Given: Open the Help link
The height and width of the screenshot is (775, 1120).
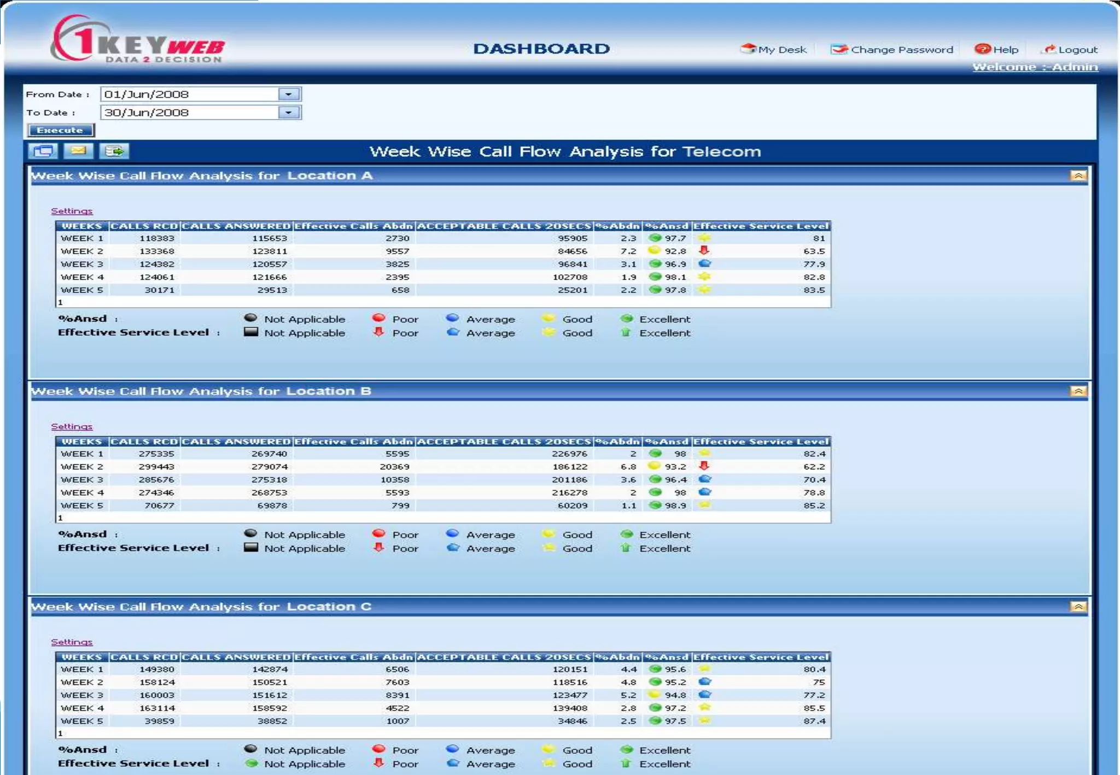Looking at the screenshot, I should pyautogui.click(x=996, y=49).
